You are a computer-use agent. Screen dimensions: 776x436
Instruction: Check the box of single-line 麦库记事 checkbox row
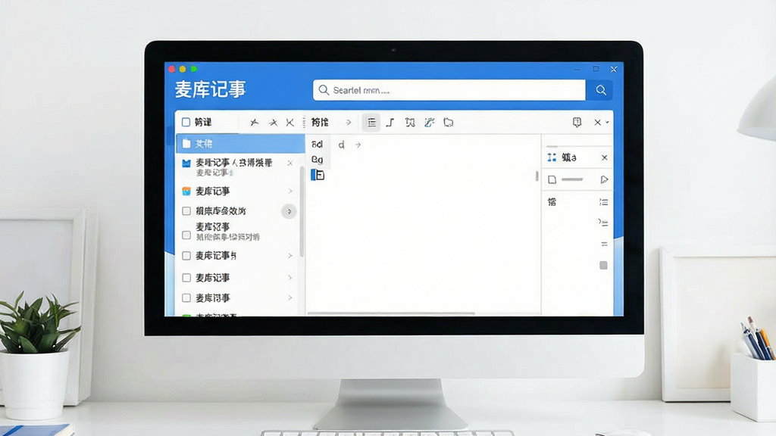coord(186,278)
